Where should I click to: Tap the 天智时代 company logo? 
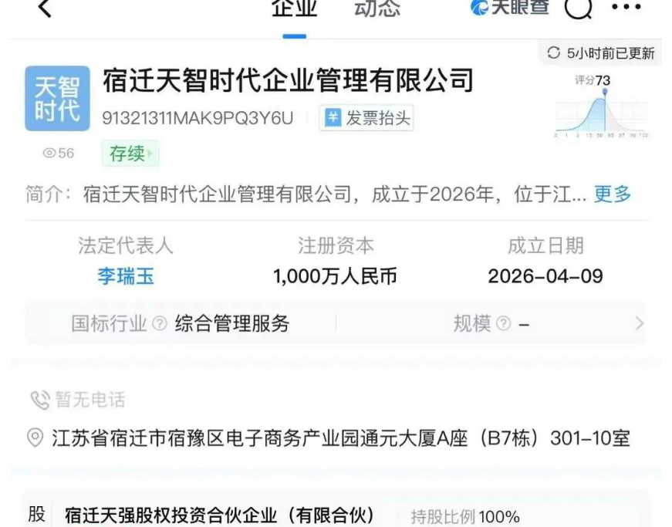pyautogui.click(x=57, y=99)
